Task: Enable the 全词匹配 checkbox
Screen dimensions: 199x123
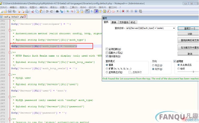Action: [x=106, y=49]
